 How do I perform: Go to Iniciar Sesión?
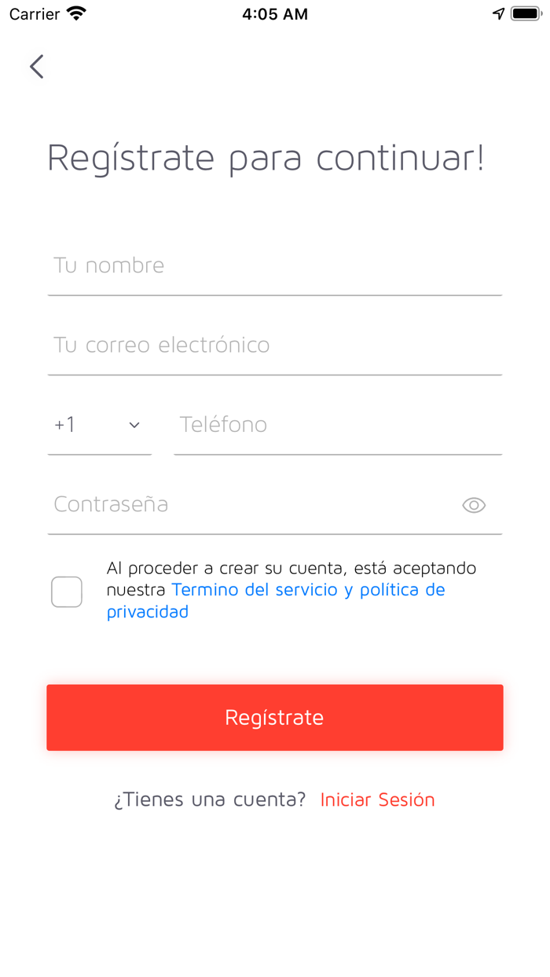[377, 800]
